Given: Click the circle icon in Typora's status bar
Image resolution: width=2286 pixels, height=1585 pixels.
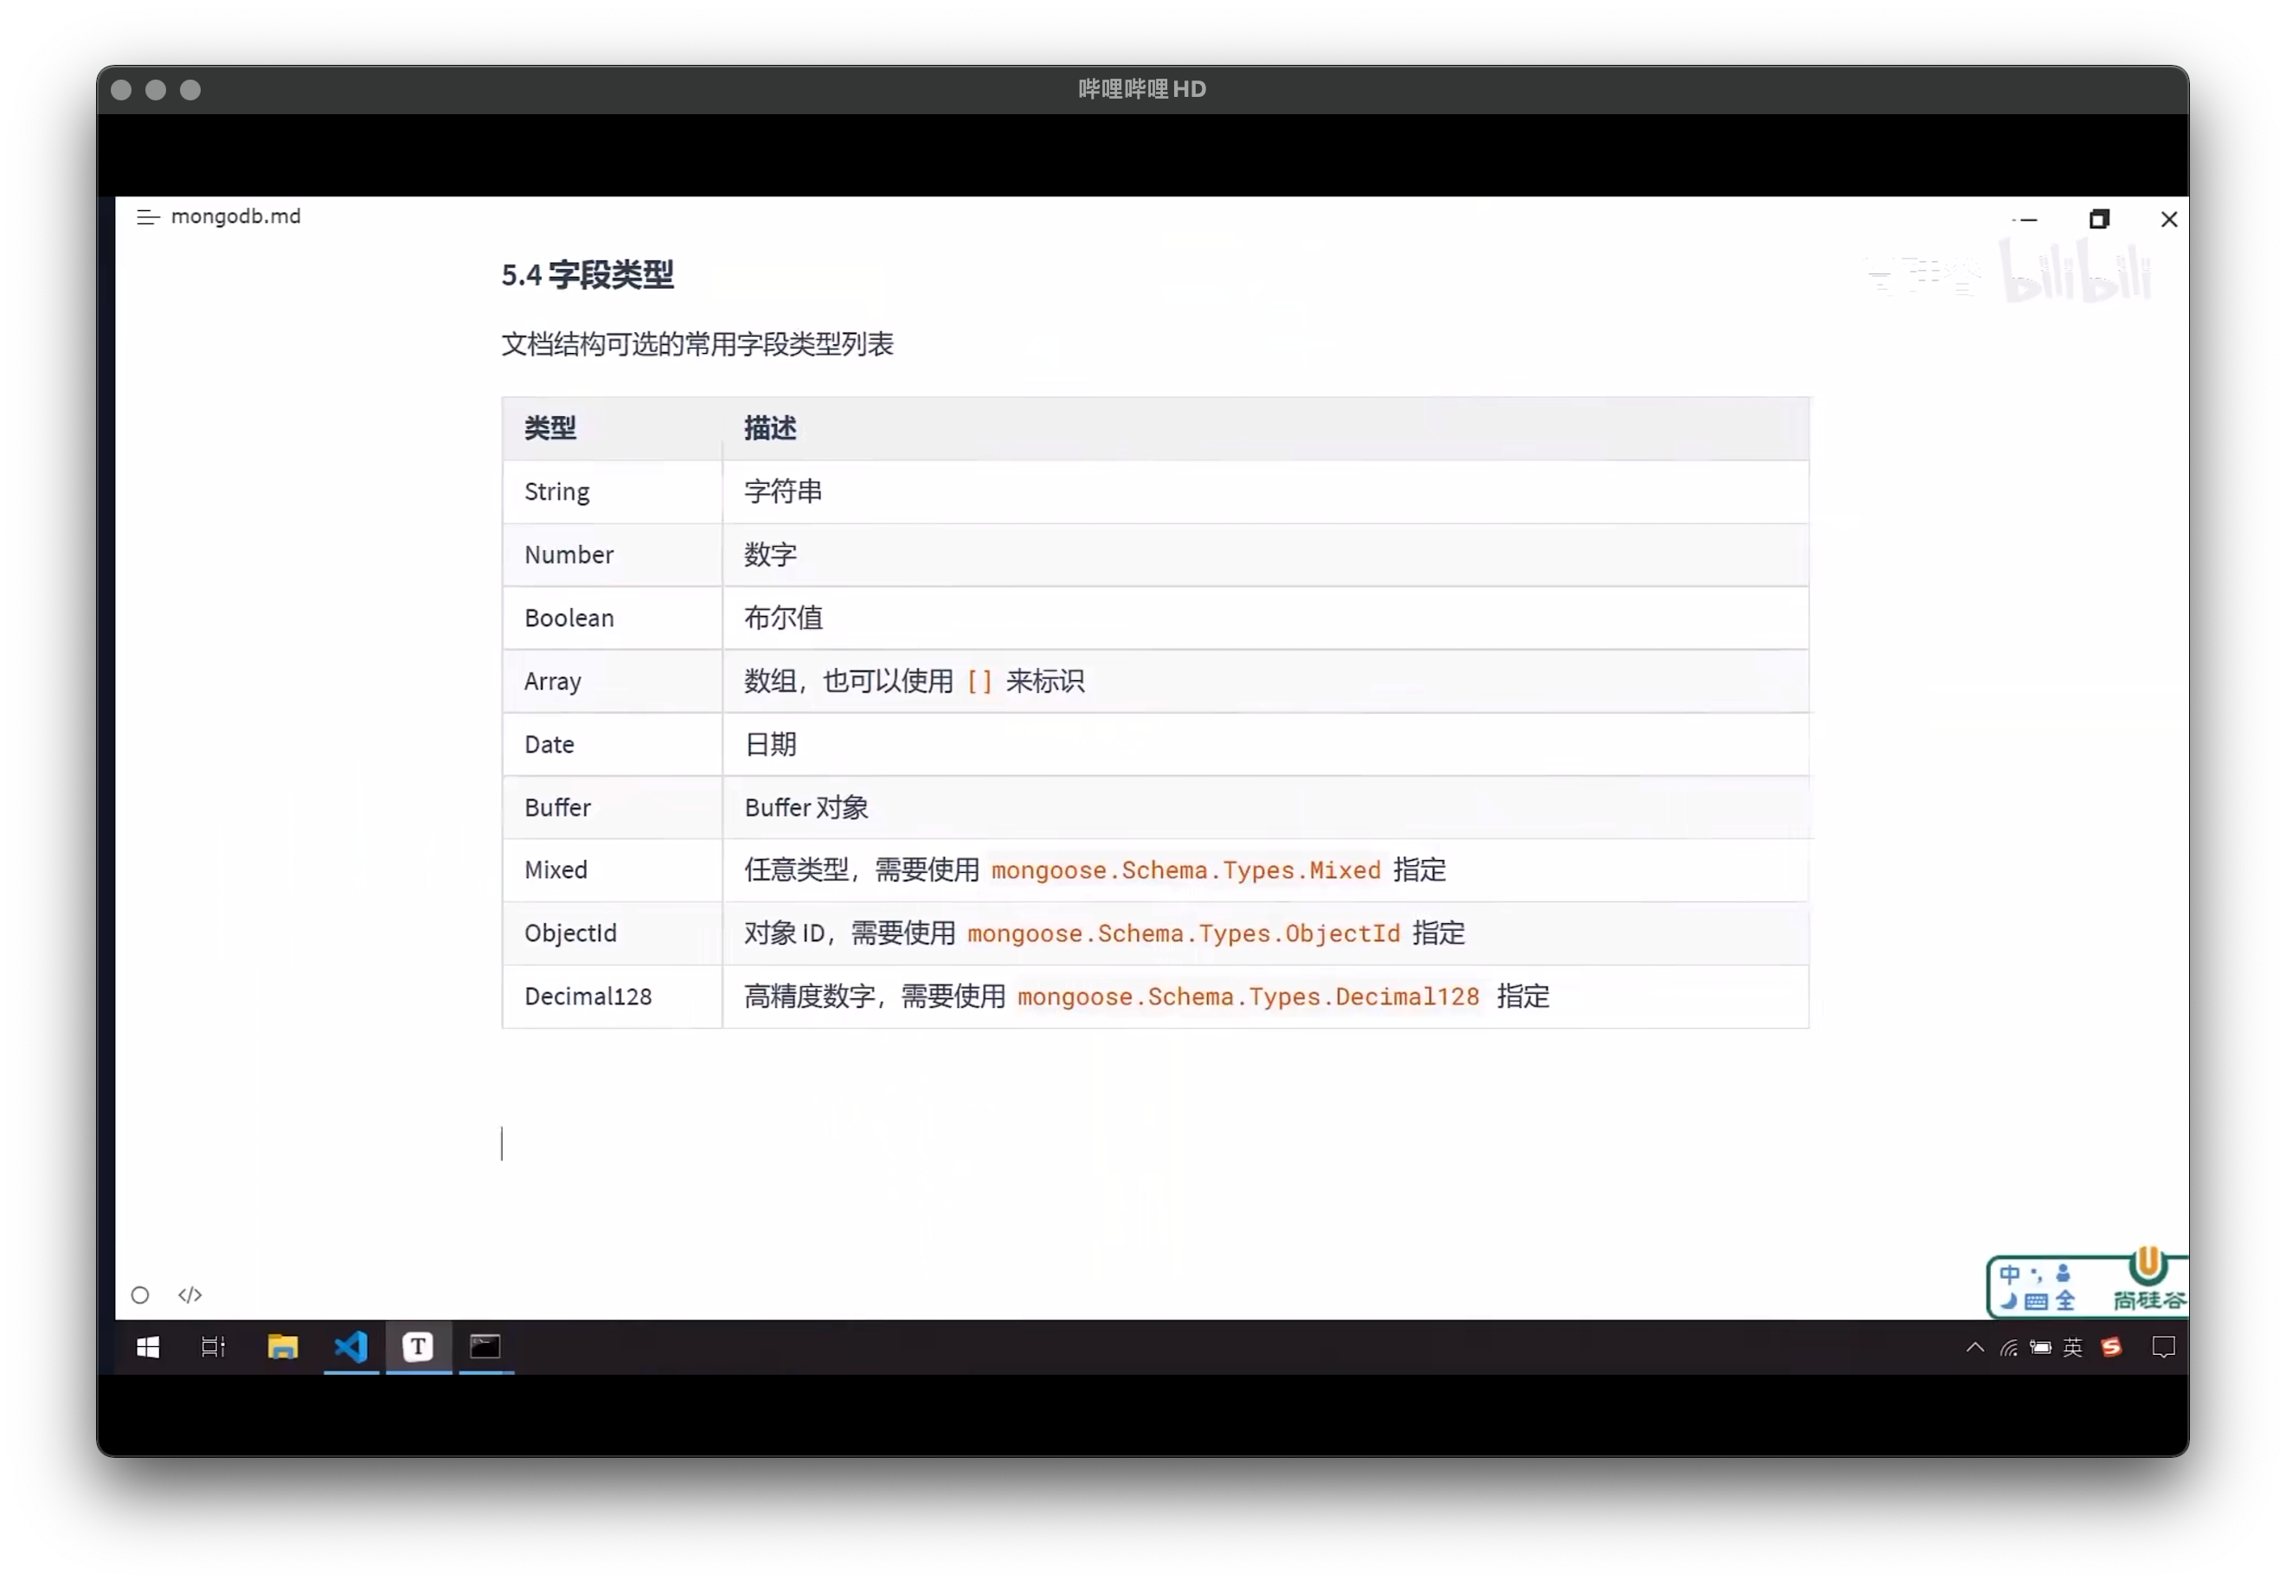Looking at the screenshot, I should pyautogui.click(x=139, y=1295).
